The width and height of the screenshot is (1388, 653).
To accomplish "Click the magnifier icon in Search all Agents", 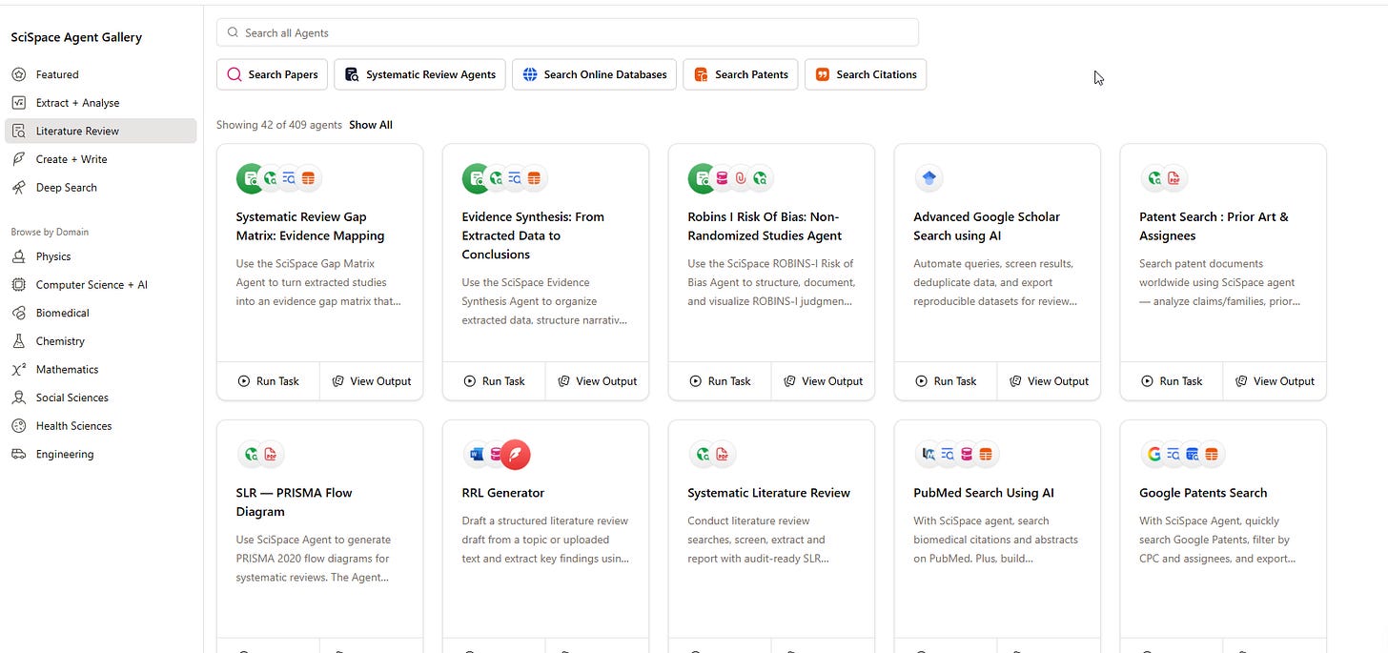I will [x=233, y=32].
